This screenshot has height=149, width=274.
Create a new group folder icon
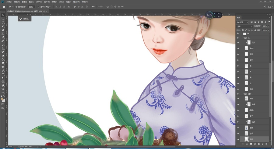coord(258,144)
